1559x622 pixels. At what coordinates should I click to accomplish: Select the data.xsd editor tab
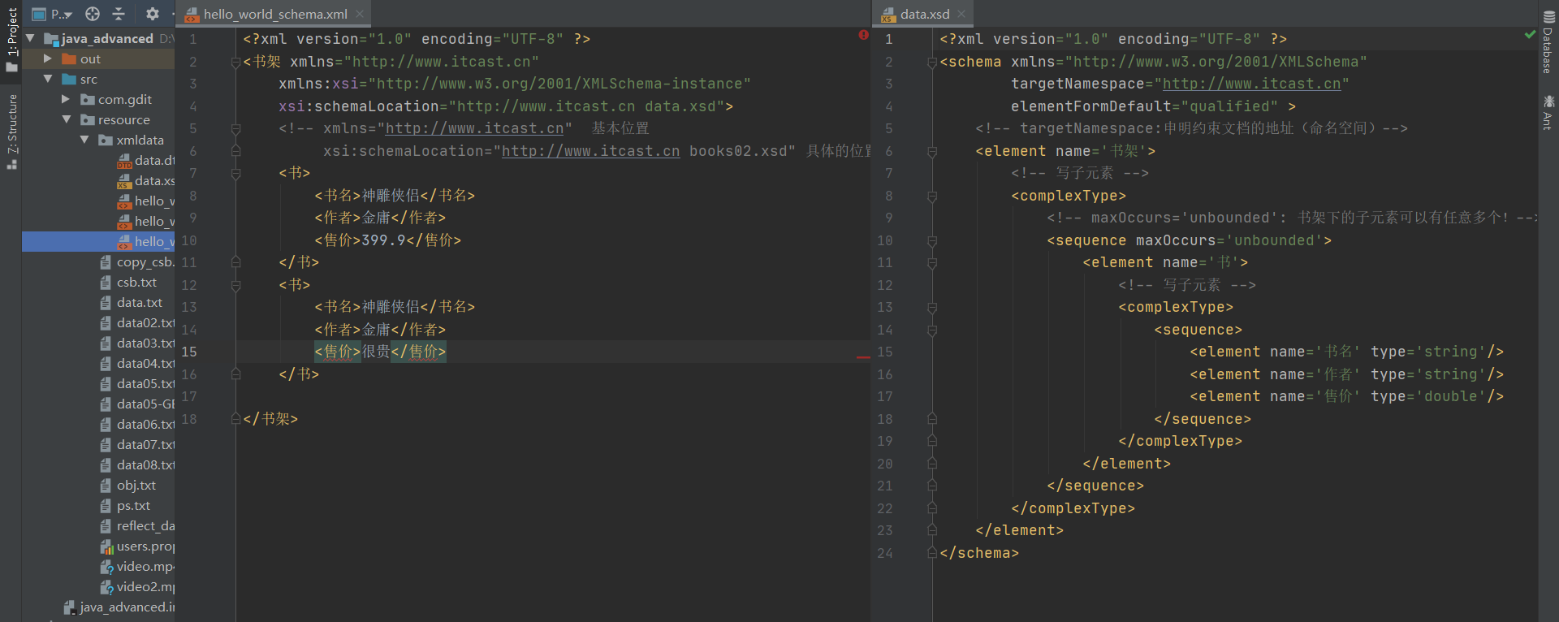click(x=924, y=14)
